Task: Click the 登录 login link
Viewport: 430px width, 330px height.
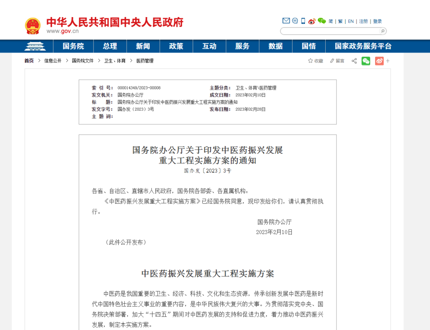Action: (x=377, y=21)
